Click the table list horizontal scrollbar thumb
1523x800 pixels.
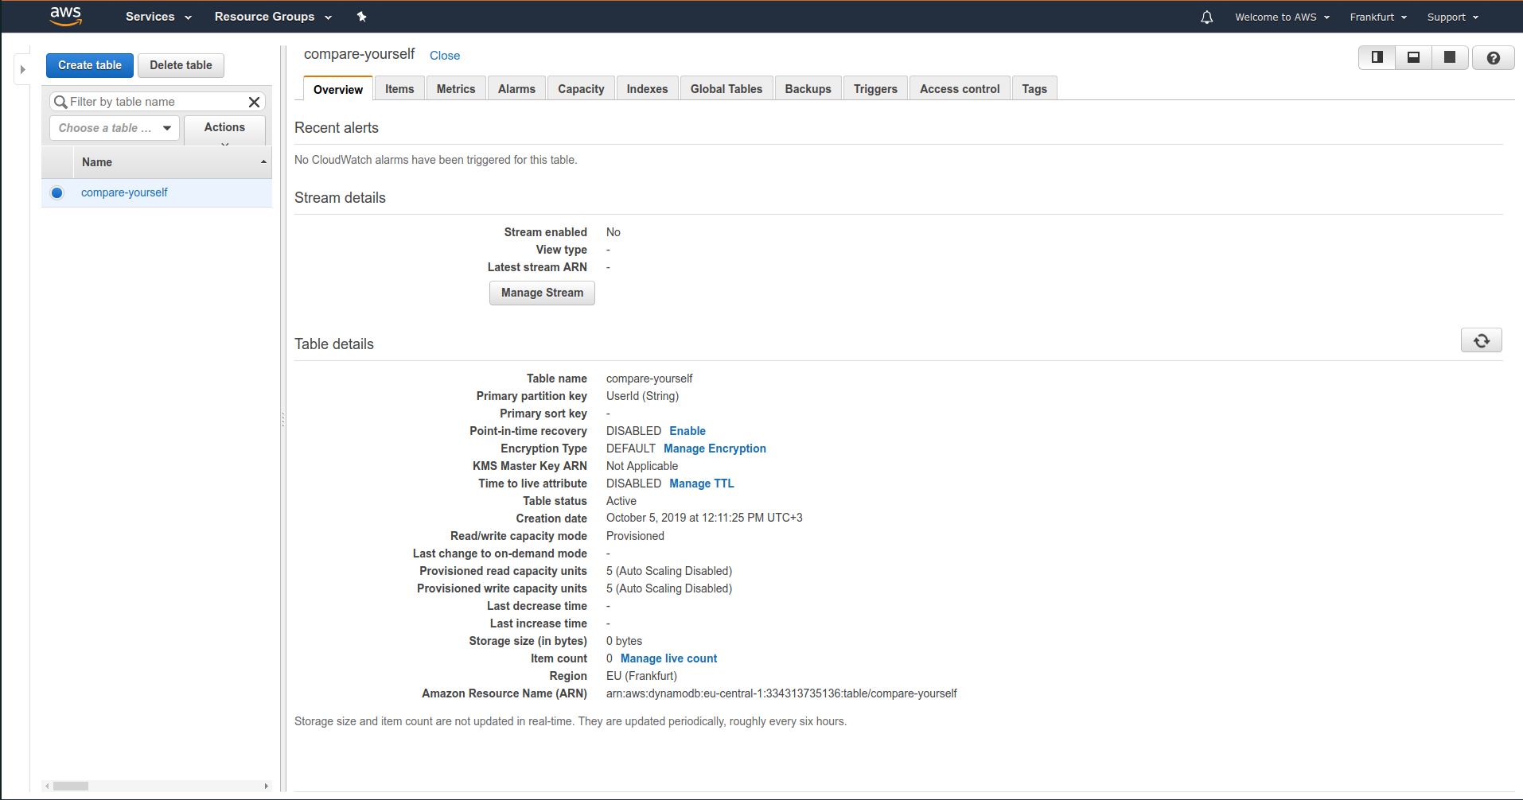click(x=71, y=786)
